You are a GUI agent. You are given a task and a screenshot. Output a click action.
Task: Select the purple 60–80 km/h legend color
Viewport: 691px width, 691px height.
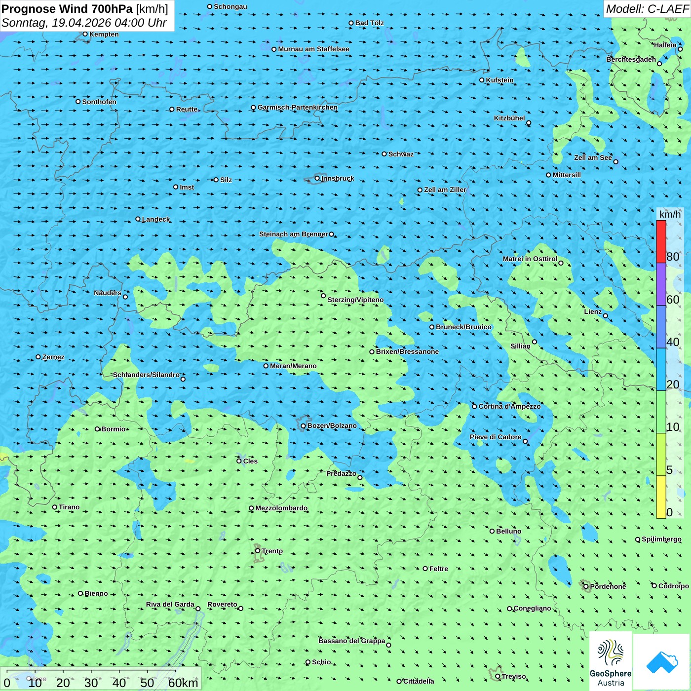pos(661,284)
